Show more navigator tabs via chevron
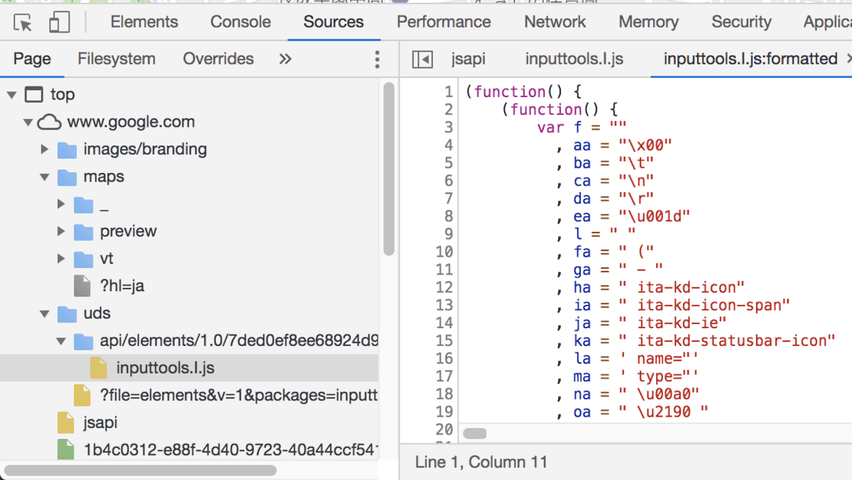This screenshot has width=852, height=480. tap(285, 59)
